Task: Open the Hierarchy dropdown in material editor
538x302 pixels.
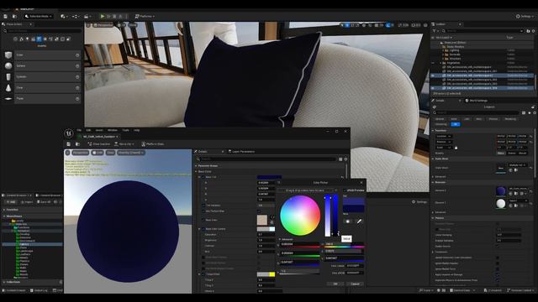Action: point(124,144)
